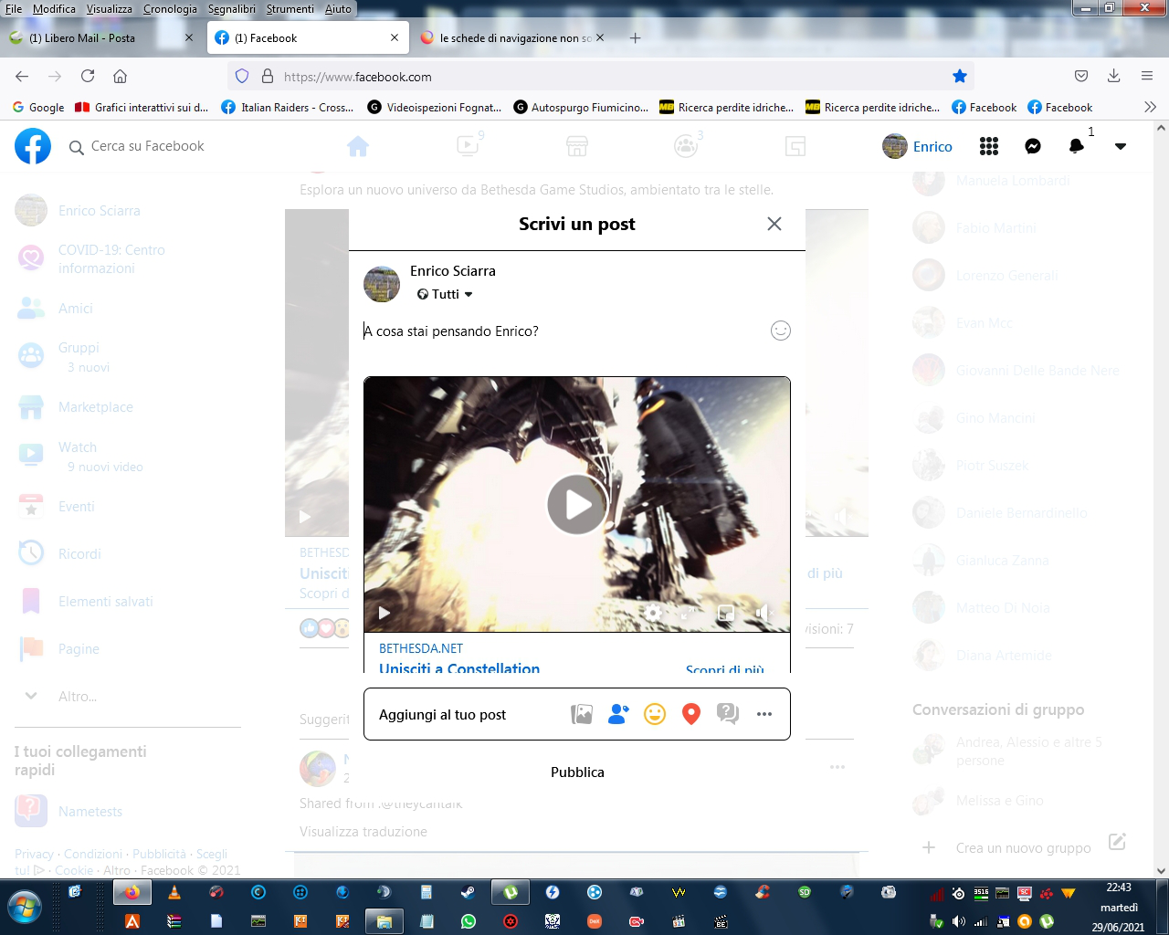Open the Windows Start button
This screenshot has height=935, width=1169.
click(24, 909)
